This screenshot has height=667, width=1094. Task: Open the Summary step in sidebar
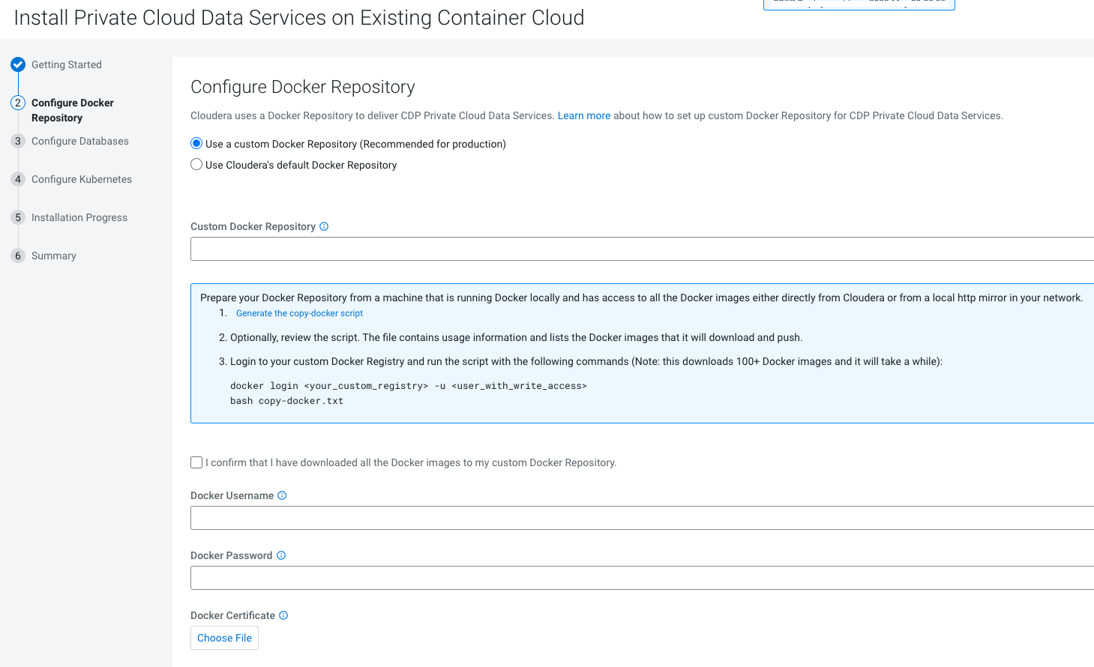point(54,256)
